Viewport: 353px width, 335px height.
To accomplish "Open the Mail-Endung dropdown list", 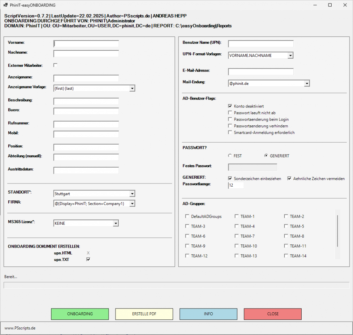I will (306, 83).
